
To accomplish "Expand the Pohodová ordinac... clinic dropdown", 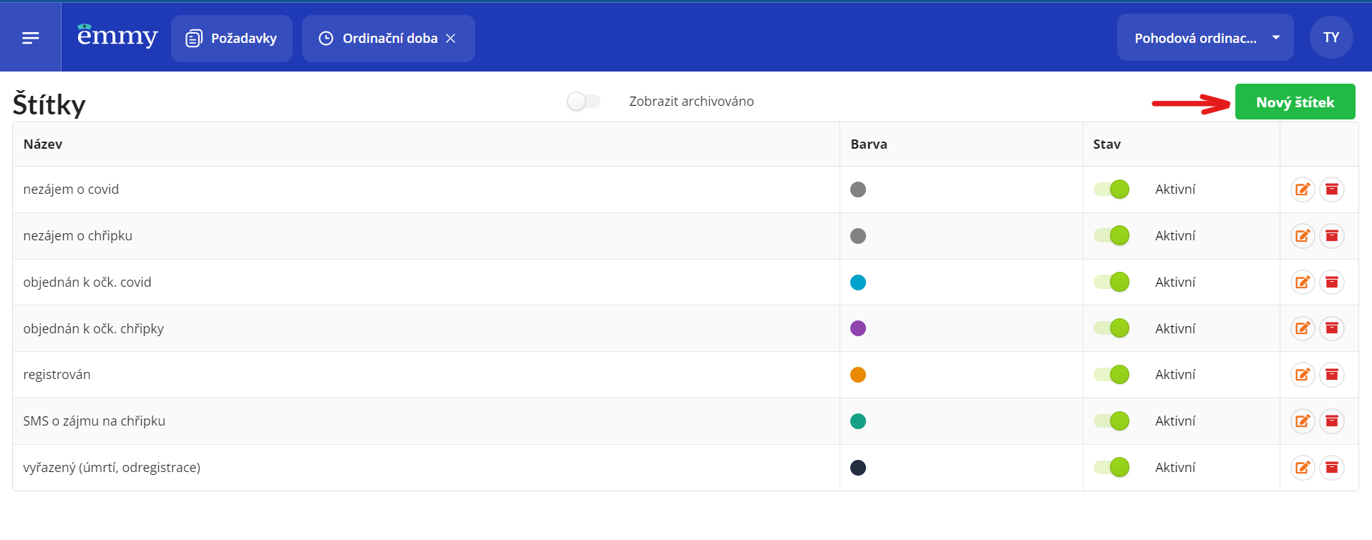I will point(1205,38).
